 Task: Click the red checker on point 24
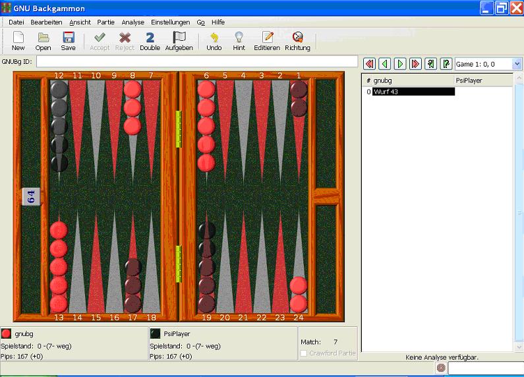pyautogui.click(x=299, y=295)
